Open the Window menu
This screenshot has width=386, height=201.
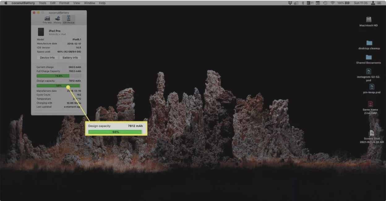coord(89,3)
